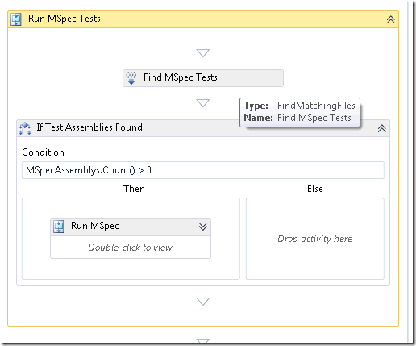Edit the MSpecAssemblys.Count() condition field
The width and height of the screenshot is (416, 346).
click(x=203, y=170)
